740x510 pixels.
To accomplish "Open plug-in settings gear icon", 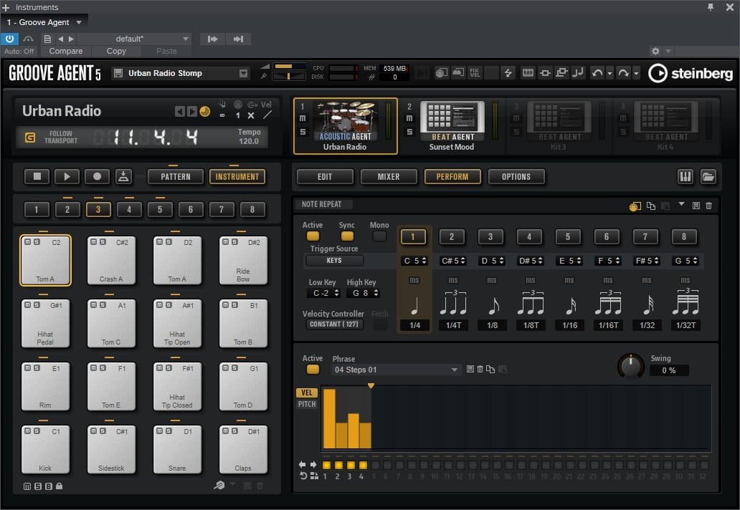I will 655,51.
